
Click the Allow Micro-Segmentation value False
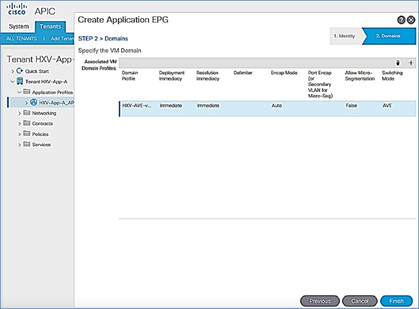click(x=351, y=106)
